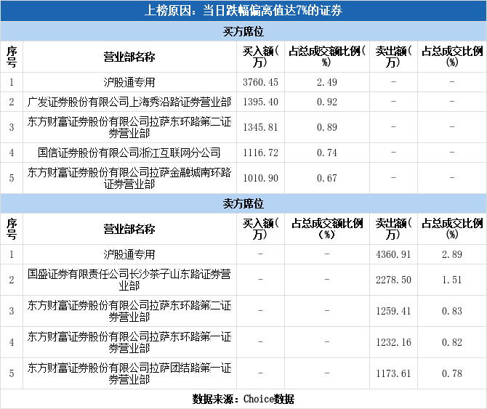Click sell amount 2278.50
487x409 pixels.
[x=393, y=280]
